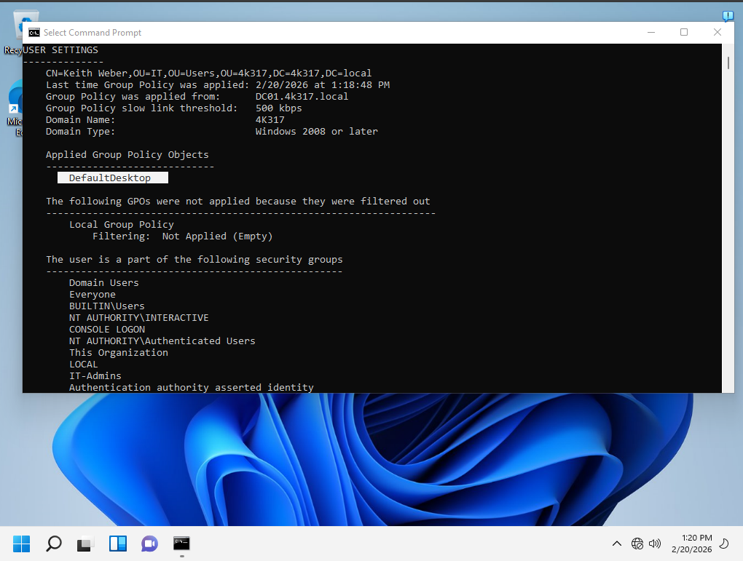The height and width of the screenshot is (561, 743).
Task: Click the Command Prompt taskbar icon
Action: tap(182, 544)
